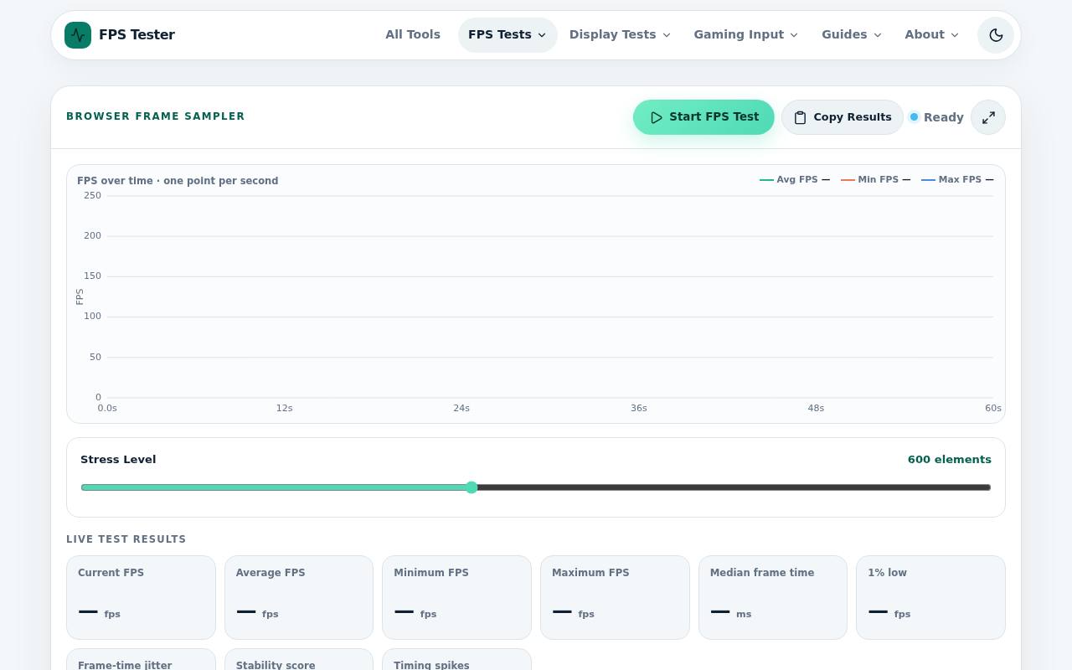Click the Median frame time card
Viewport: 1072px width, 670px height.
[x=773, y=598]
